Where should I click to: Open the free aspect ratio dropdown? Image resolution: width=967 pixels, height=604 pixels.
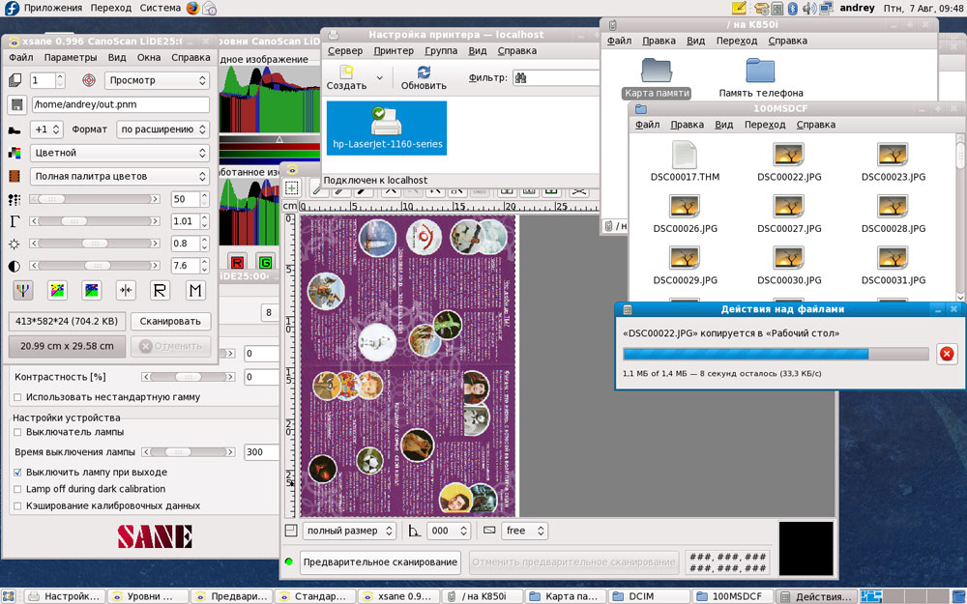(523, 531)
